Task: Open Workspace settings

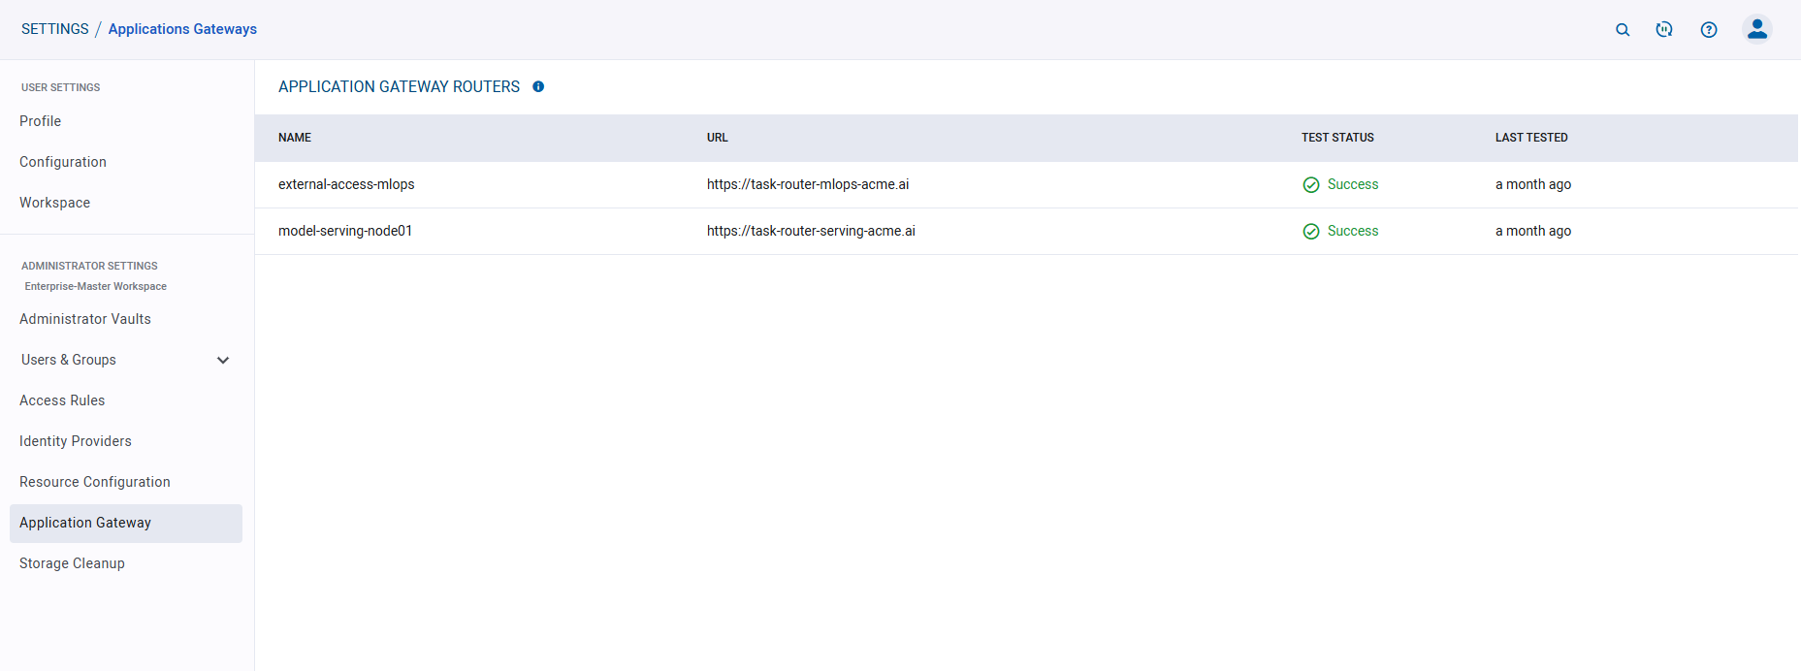Action: (x=55, y=203)
